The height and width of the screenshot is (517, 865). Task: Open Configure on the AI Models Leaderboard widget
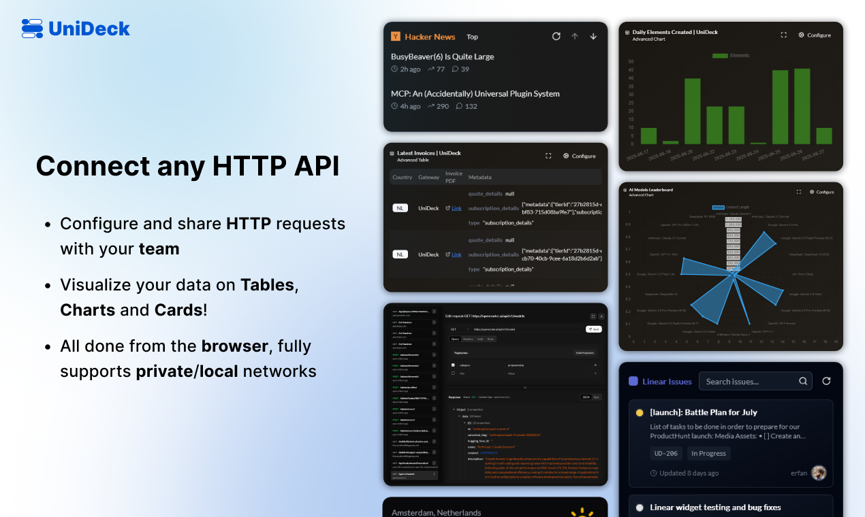pyautogui.click(x=821, y=192)
